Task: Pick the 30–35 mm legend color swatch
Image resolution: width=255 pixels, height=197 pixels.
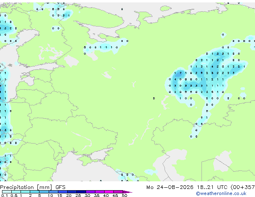Action: tap(90, 192)
